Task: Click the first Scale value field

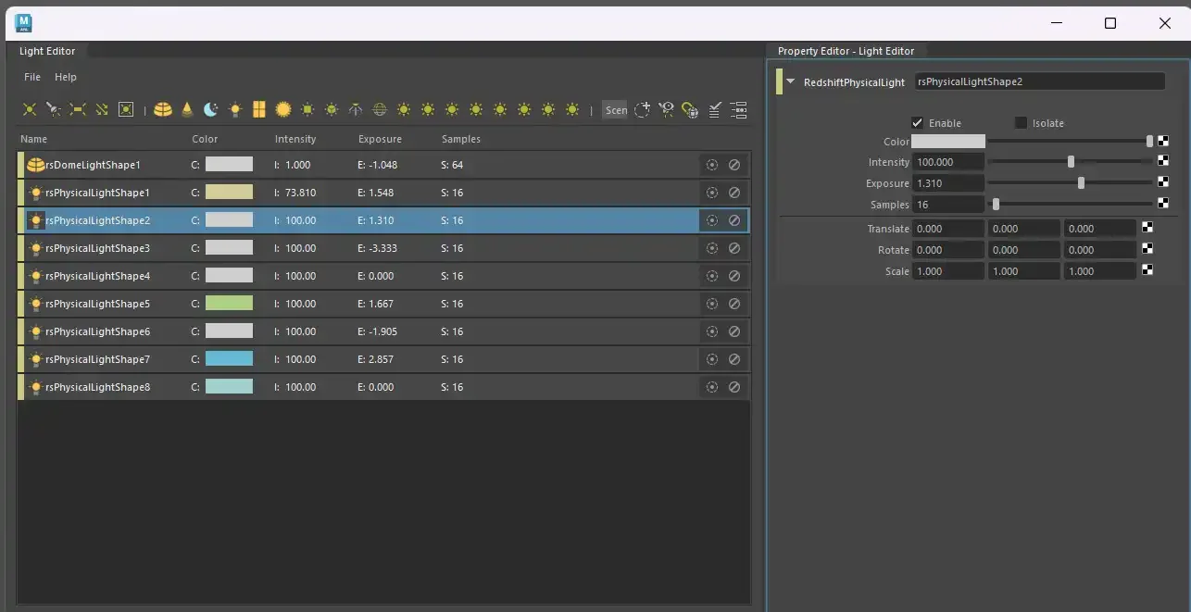Action: pos(948,271)
